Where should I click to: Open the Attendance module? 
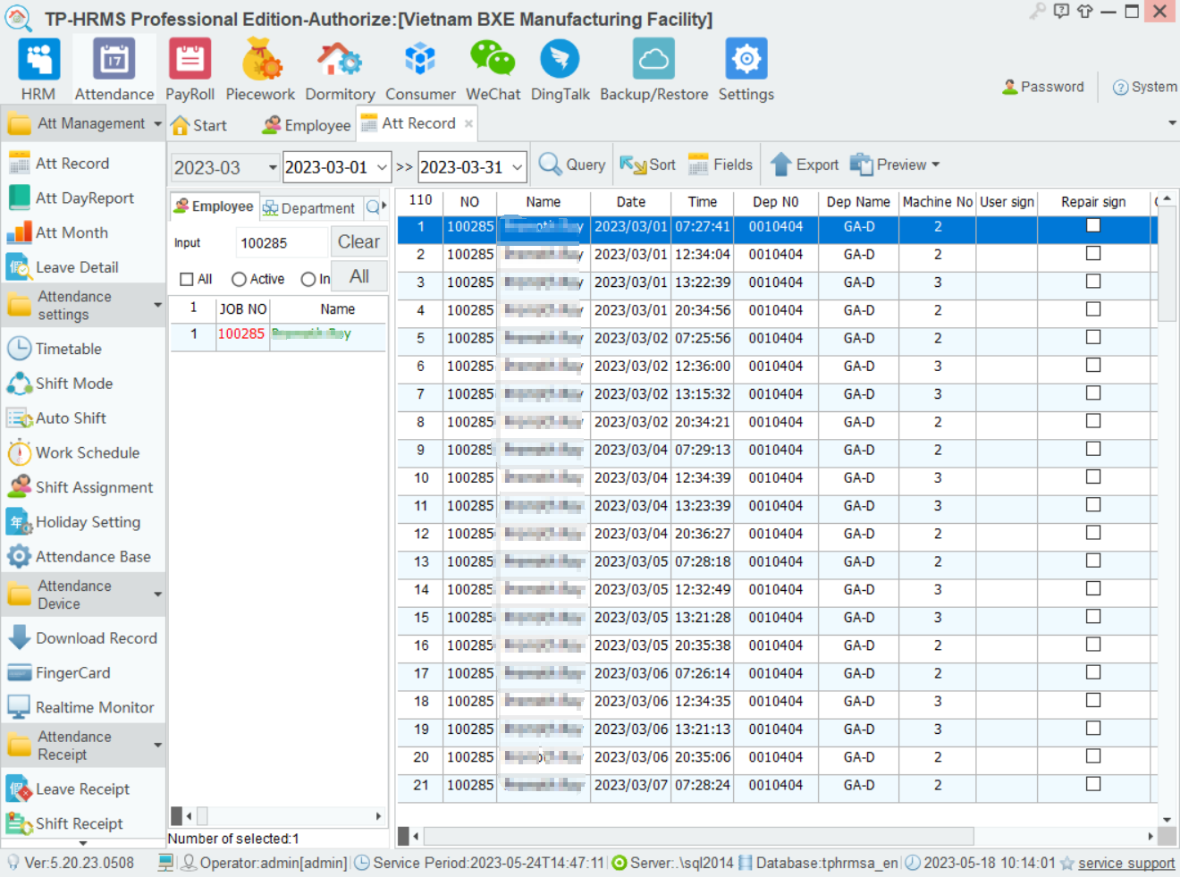[x=114, y=70]
